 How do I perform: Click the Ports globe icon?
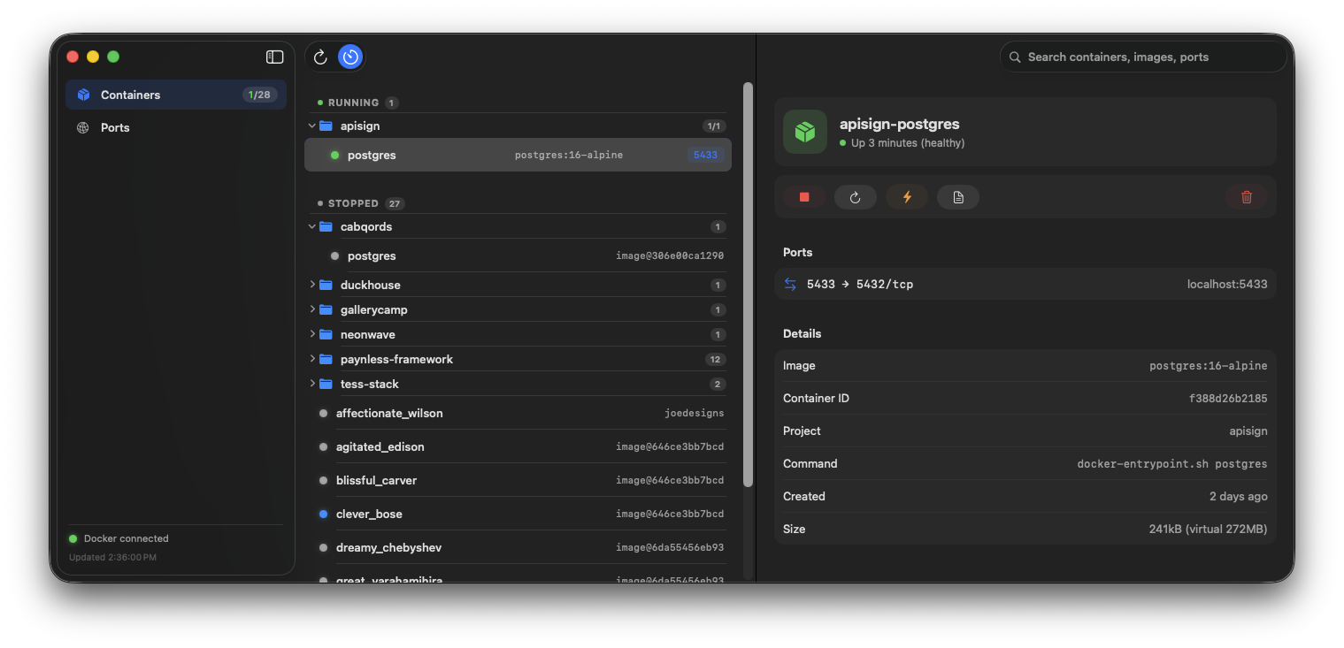(x=83, y=127)
